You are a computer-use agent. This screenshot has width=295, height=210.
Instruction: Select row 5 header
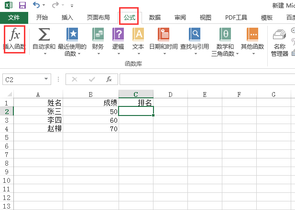pyautogui.click(x=7, y=137)
